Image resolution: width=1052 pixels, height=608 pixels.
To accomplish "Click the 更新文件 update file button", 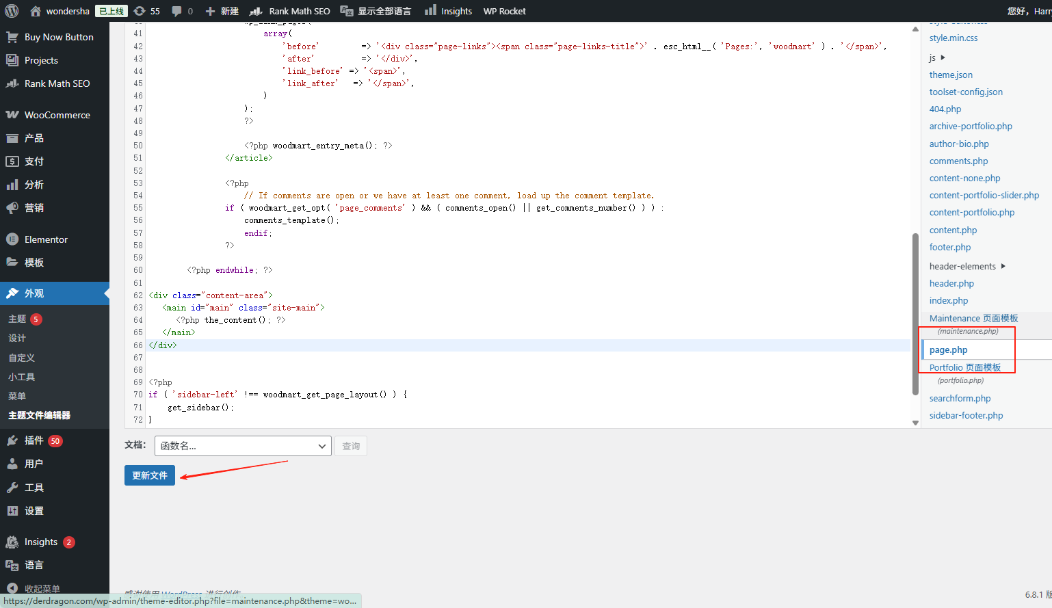I will tap(150, 475).
